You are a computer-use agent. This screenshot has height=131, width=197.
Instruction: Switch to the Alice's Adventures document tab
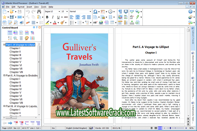193,63
